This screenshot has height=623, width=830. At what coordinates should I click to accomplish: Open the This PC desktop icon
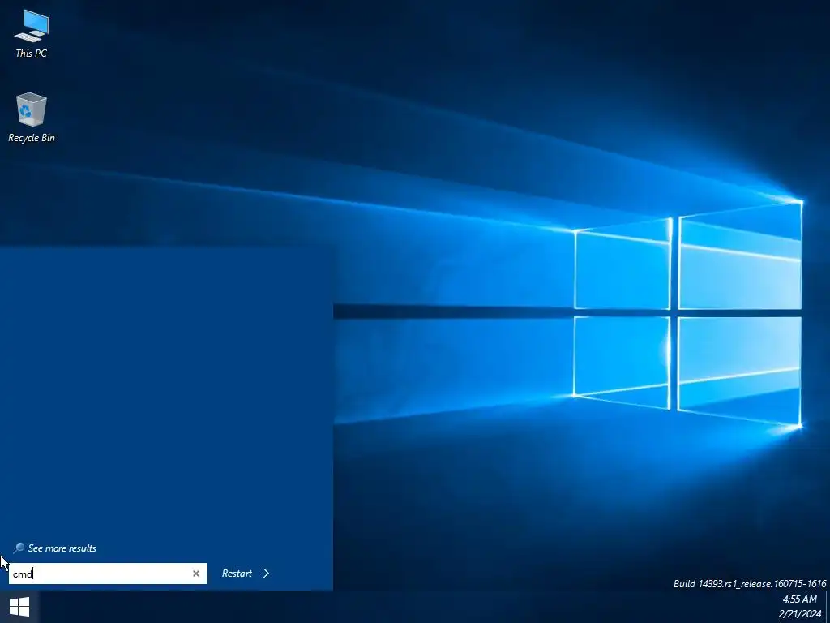tap(32, 33)
